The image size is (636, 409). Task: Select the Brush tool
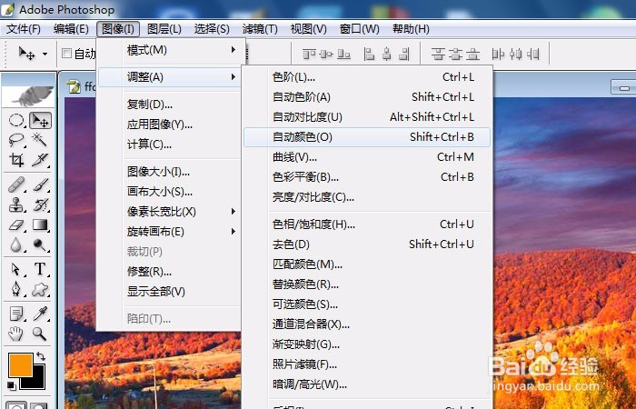pos(40,185)
